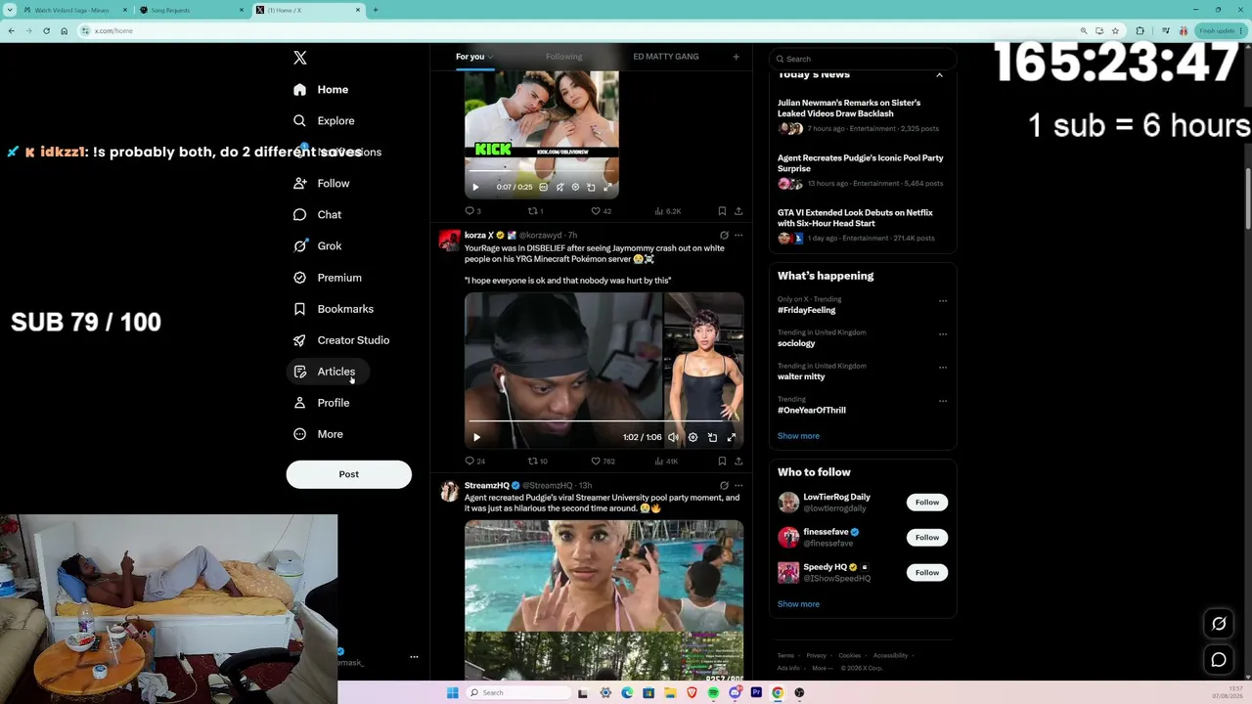
Task: Open Grok in the X sidebar
Action: [317, 246]
